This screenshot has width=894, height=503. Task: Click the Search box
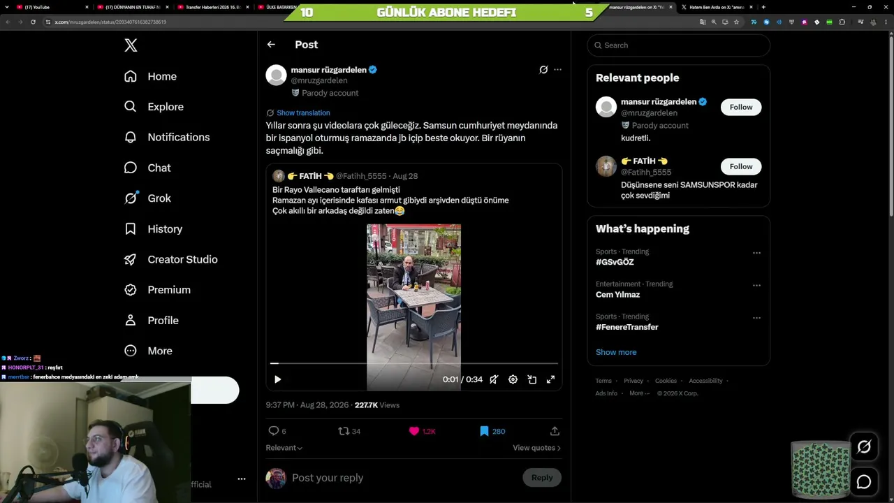[x=678, y=45]
